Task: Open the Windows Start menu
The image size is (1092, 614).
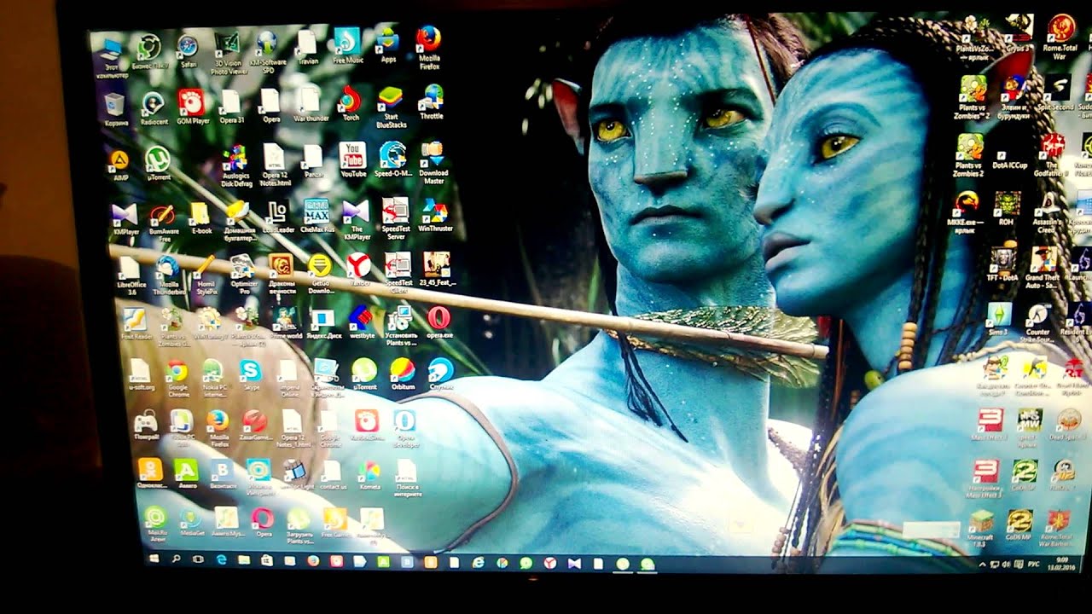Action: [x=154, y=559]
